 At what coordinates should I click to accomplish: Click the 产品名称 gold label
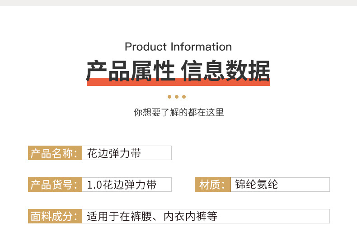pyautogui.click(x=55, y=153)
